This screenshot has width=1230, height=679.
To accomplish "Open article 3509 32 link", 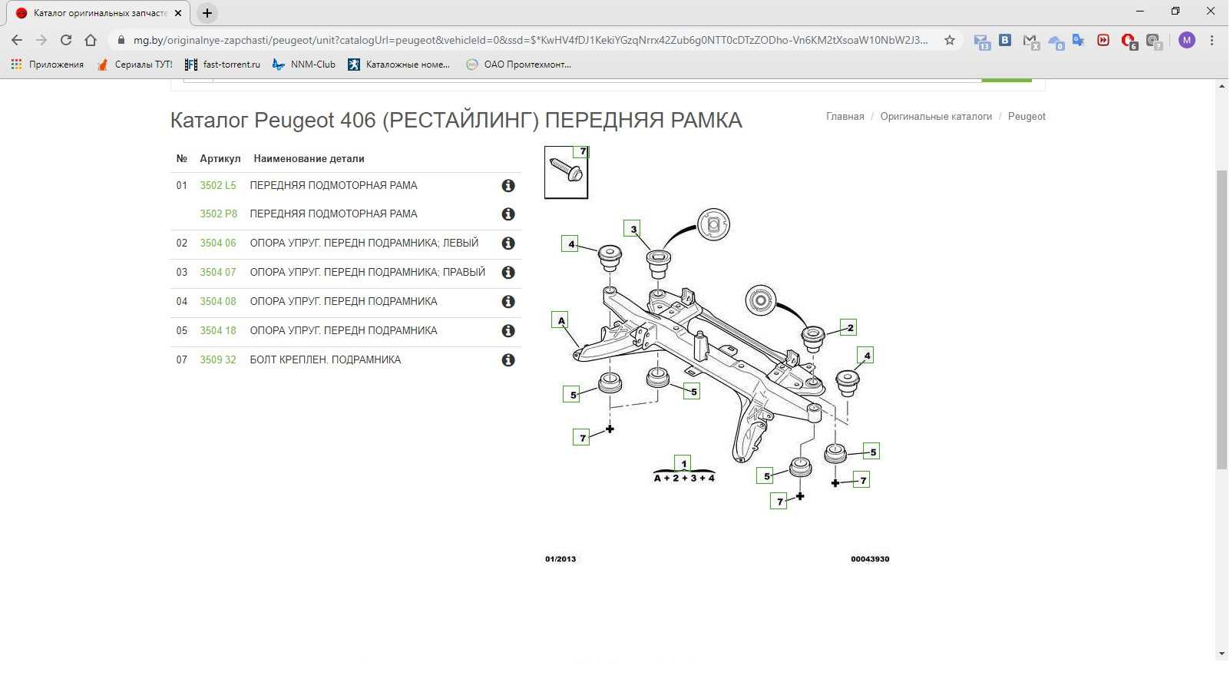I will (x=218, y=359).
